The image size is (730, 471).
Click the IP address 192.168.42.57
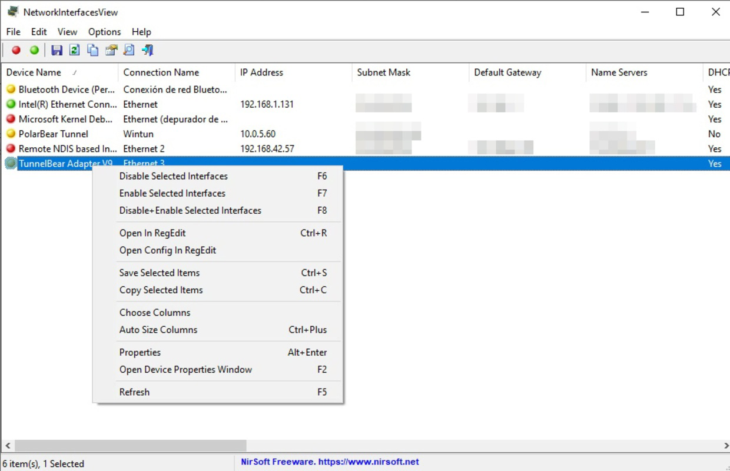[267, 148]
